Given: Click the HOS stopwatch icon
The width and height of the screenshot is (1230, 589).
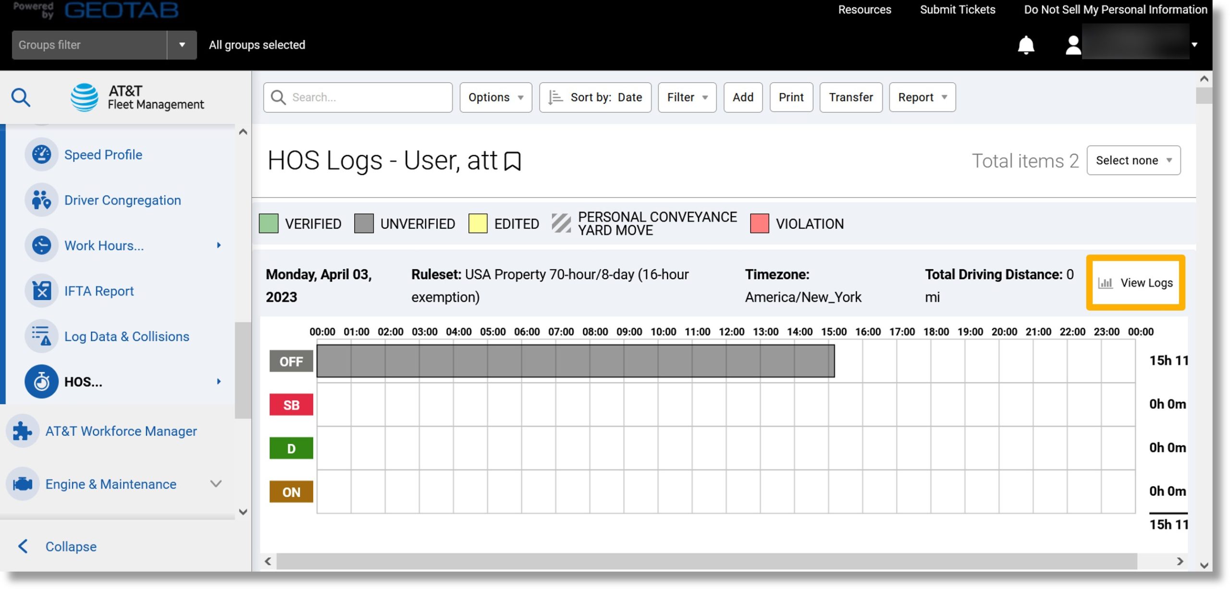Looking at the screenshot, I should coord(41,382).
